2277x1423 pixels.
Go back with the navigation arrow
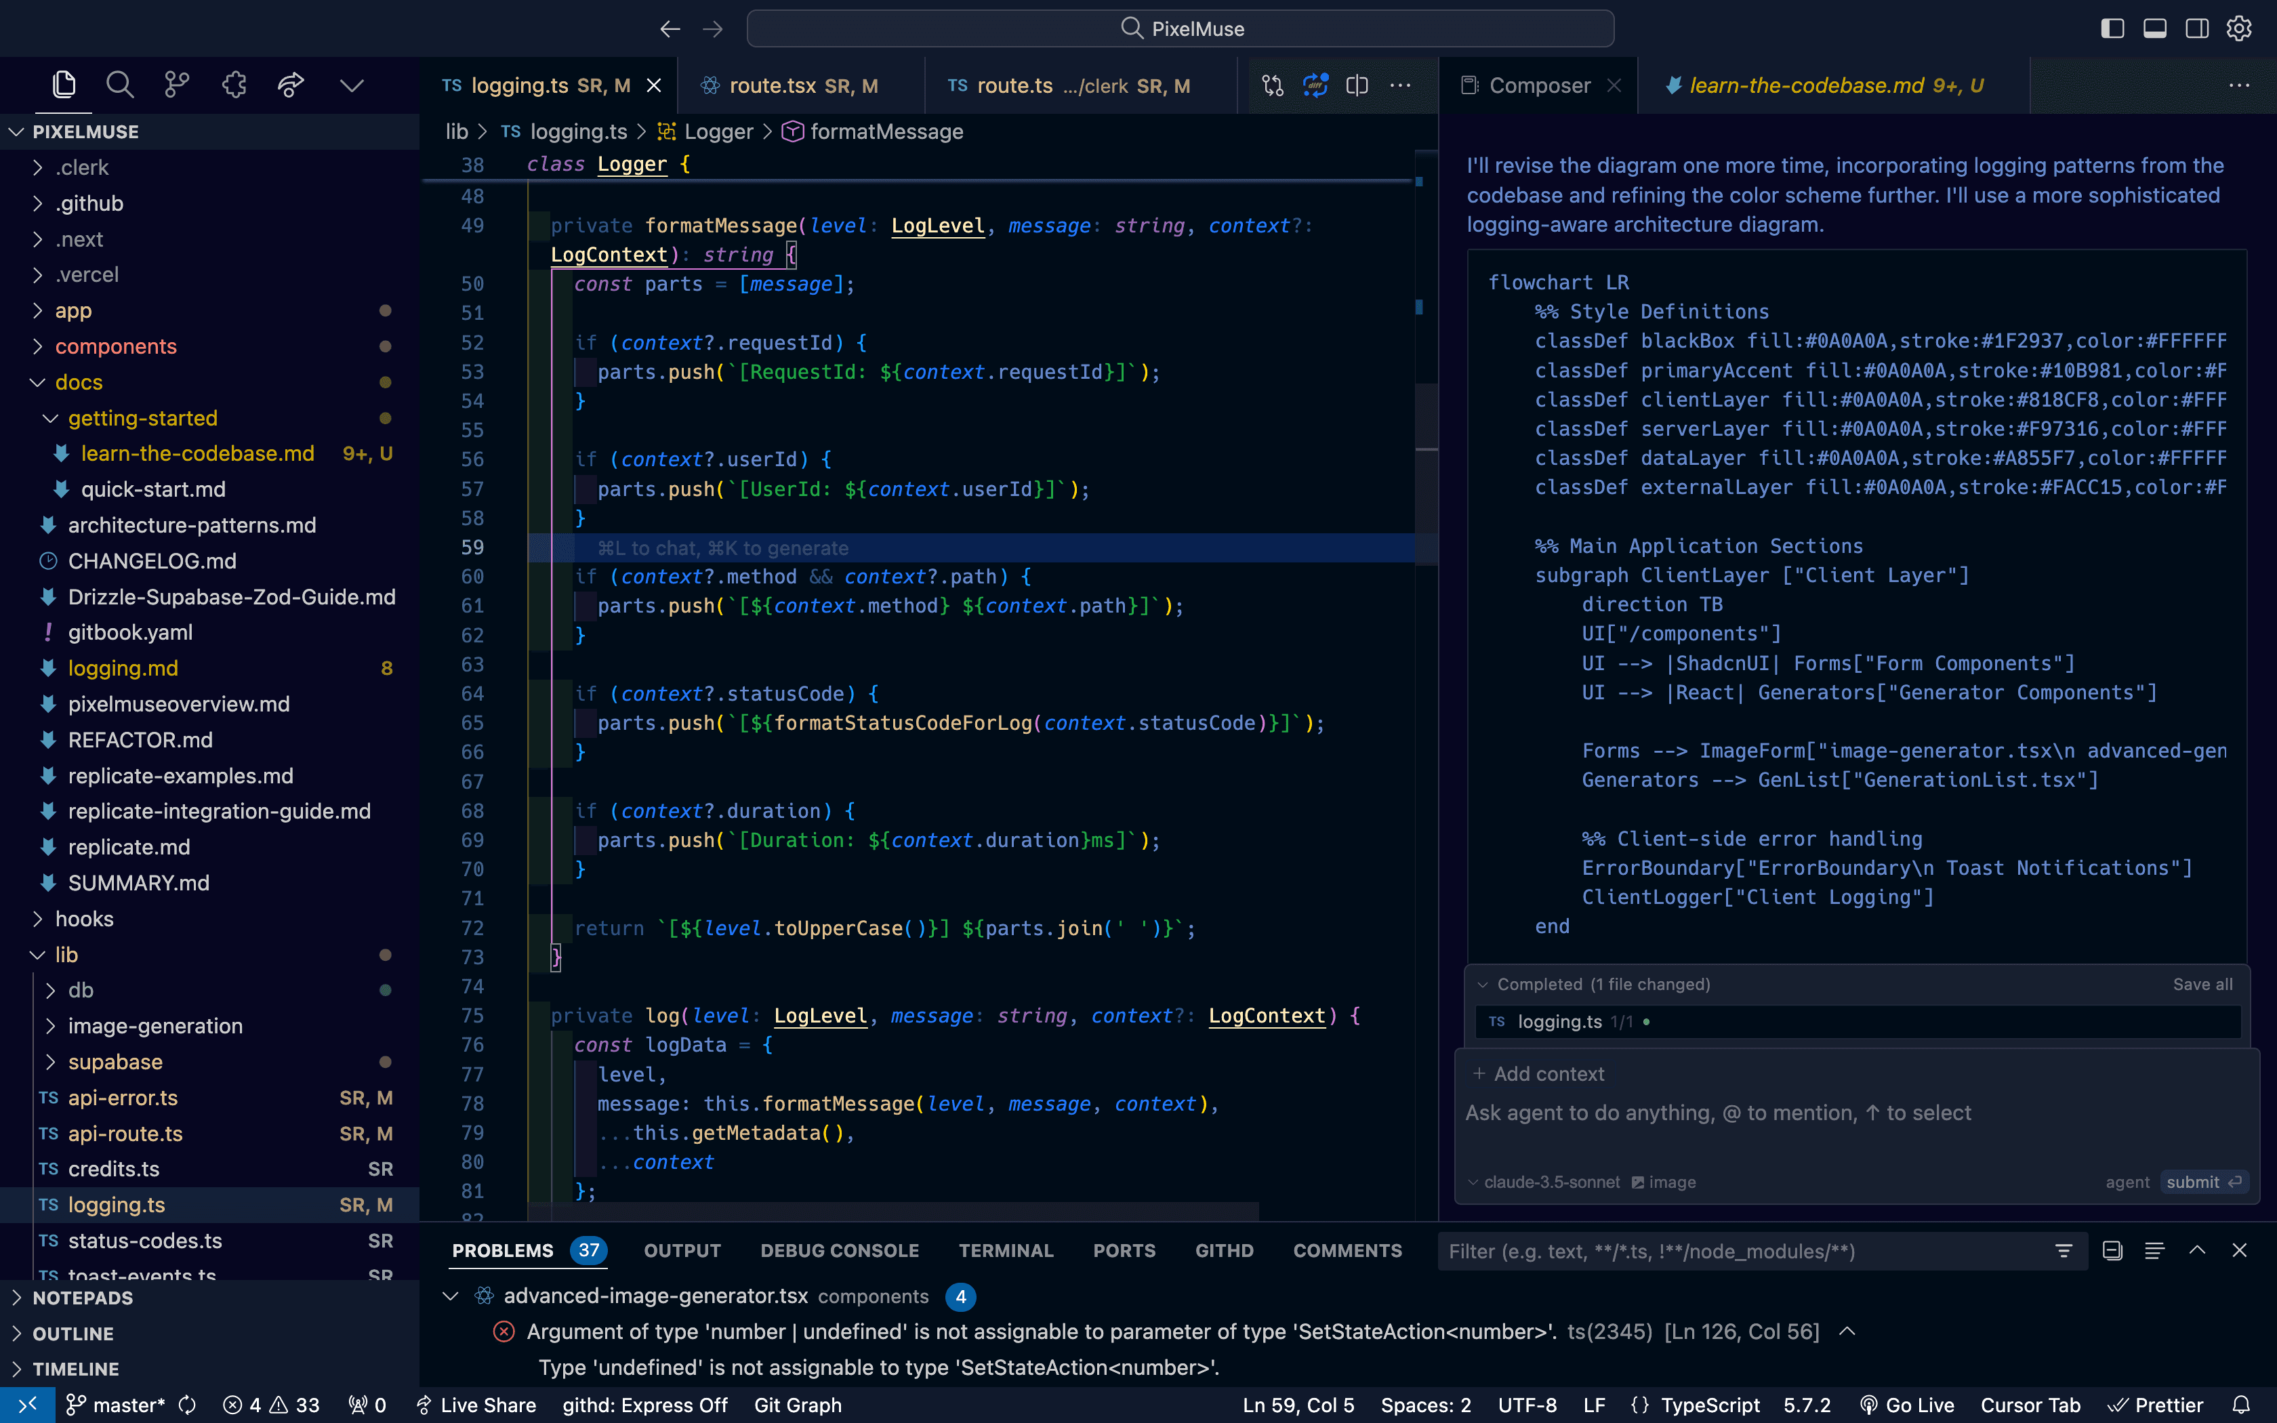pyautogui.click(x=670, y=29)
